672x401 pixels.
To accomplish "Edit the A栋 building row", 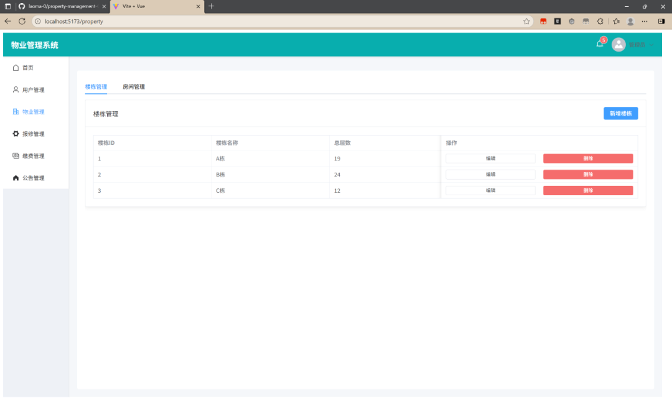I will click(490, 159).
